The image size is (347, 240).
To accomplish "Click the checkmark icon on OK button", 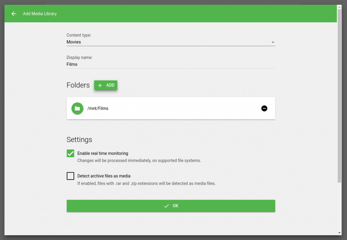I will pyautogui.click(x=166, y=206).
